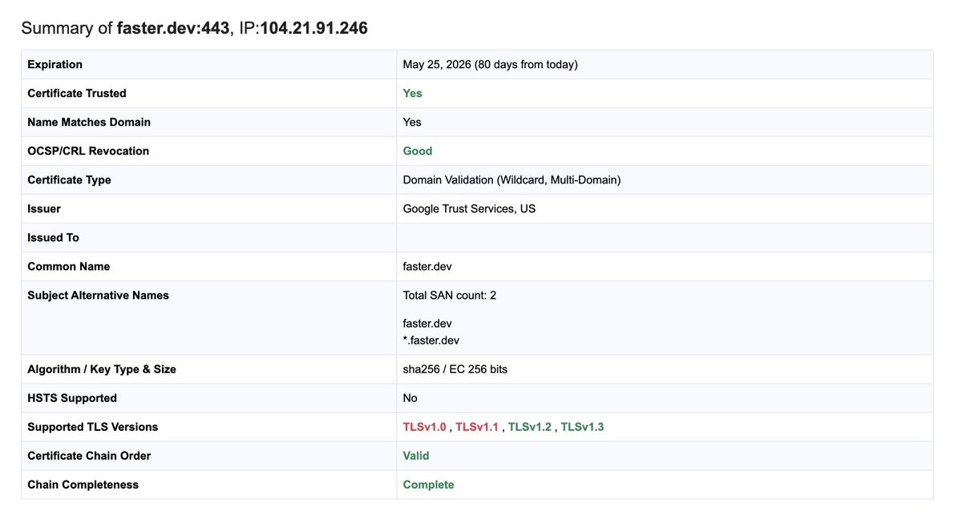Select the 'sha256 / EC 256 bits' value
Image resolution: width=962 pixels, height=511 pixels.
[455, 369]
